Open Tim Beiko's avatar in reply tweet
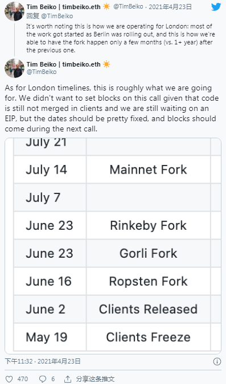This screenshot has width=226, height=384. click(14, 11)
